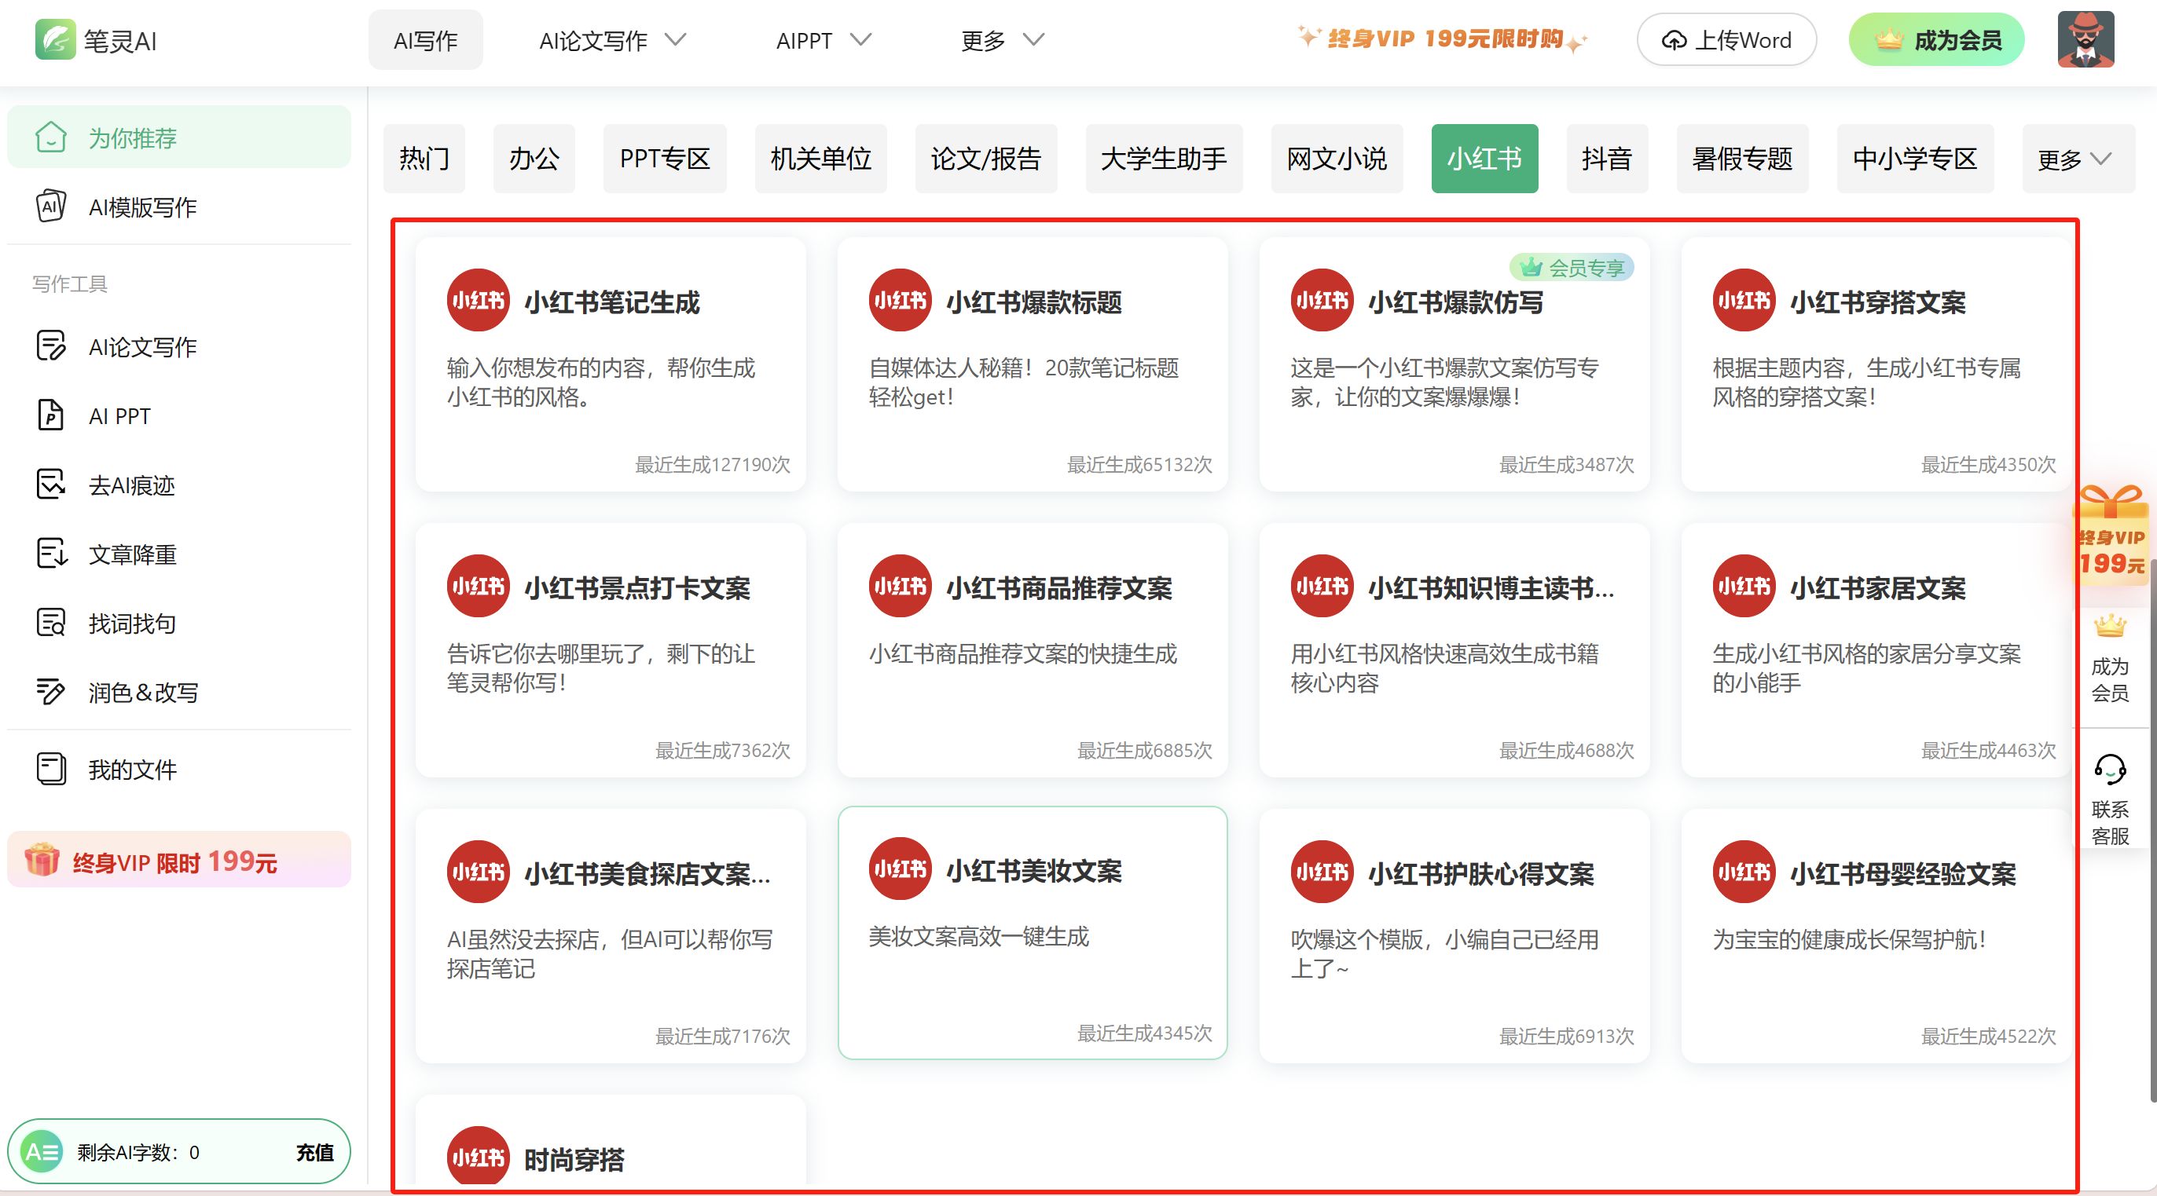Open the 去AI痕迹 tool icon
This screenshot has height=1196, width=2157.
point(51,485)
